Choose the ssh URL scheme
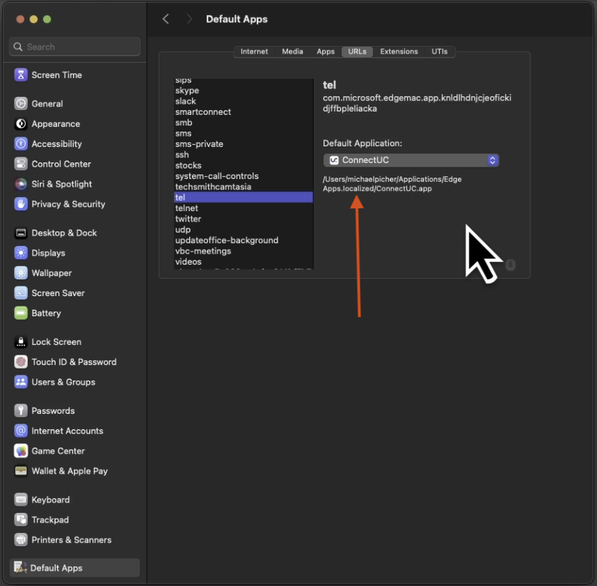 (244, 155)
